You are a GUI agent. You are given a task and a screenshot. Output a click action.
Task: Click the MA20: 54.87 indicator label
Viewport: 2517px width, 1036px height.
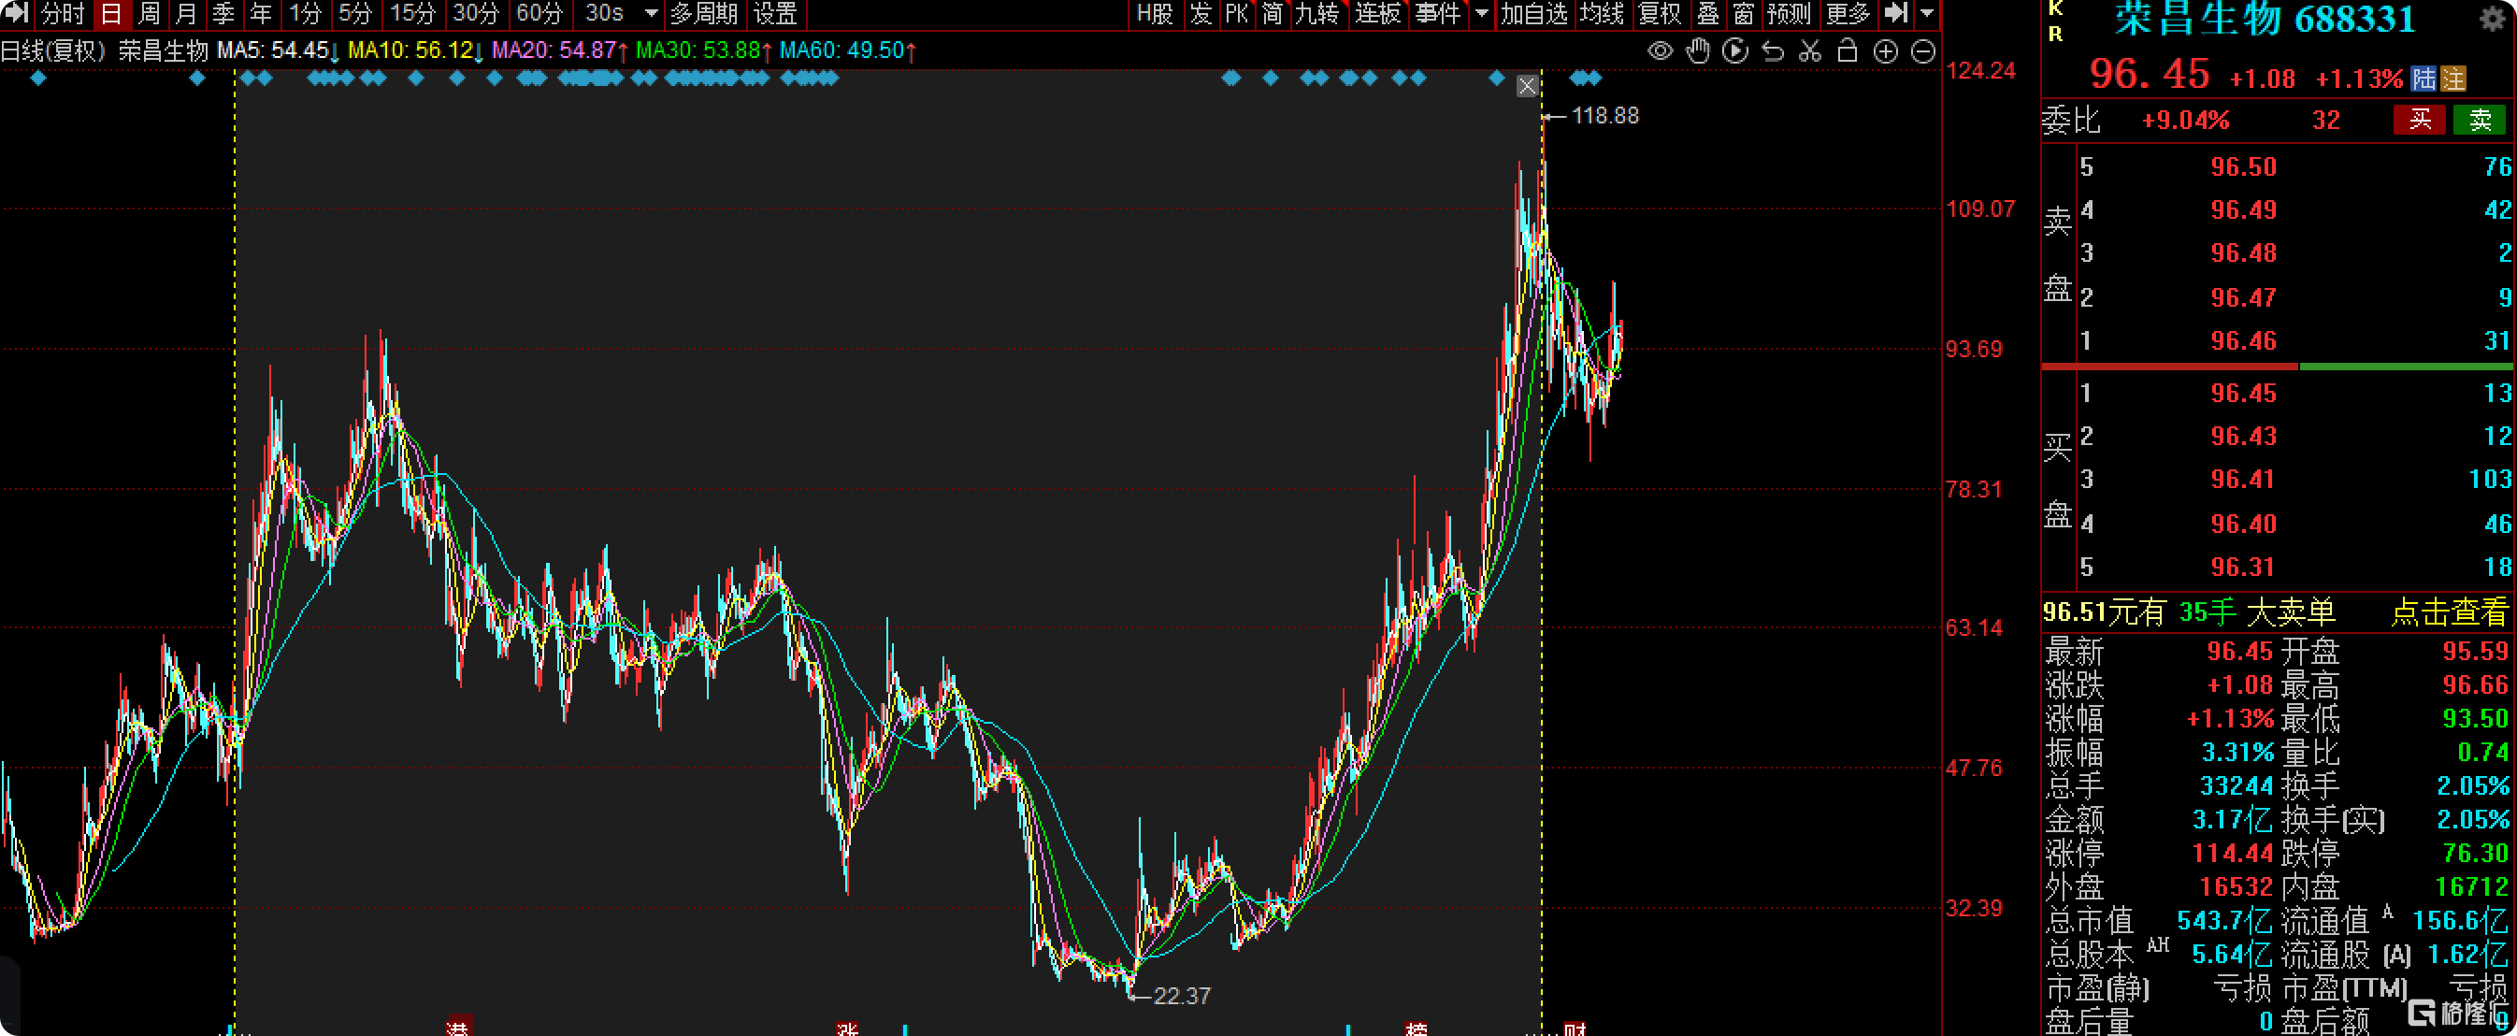click(x=559, y=50)
